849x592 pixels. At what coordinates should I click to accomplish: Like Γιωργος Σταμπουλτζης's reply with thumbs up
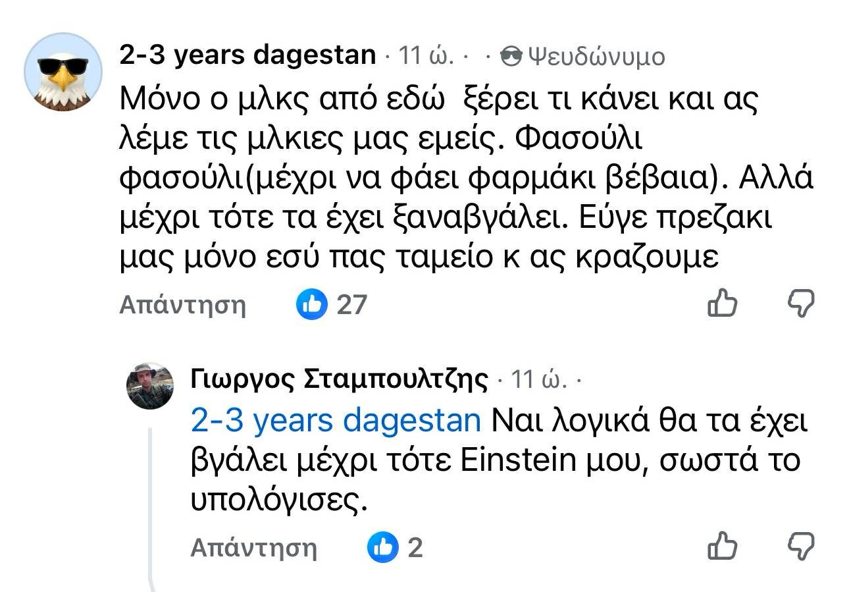(x=721, y=547)
